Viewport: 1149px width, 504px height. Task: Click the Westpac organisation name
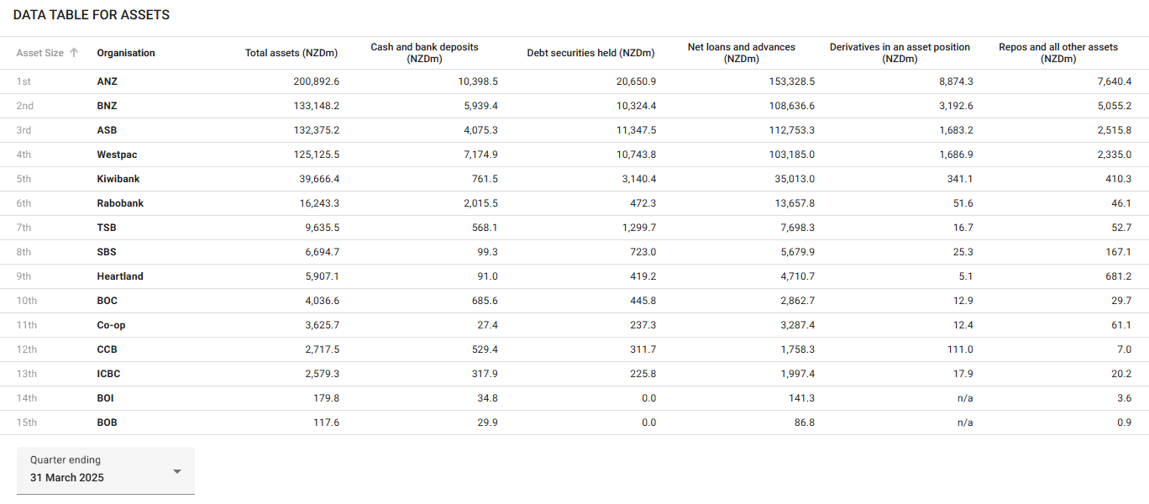pos(117,155)
